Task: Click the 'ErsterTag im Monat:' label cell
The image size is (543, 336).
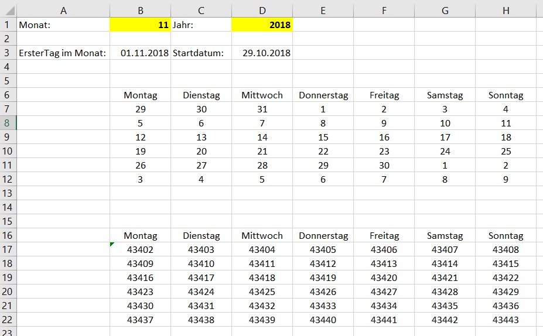Action: click(x=63, y=53)
